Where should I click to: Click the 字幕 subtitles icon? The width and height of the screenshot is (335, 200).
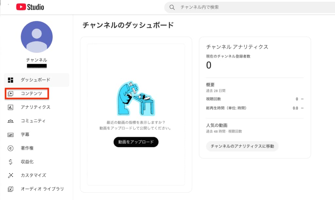[10, 135]
